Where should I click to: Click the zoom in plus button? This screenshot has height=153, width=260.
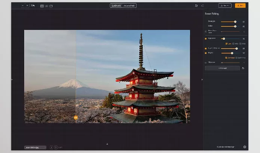[x=27, y=6]
